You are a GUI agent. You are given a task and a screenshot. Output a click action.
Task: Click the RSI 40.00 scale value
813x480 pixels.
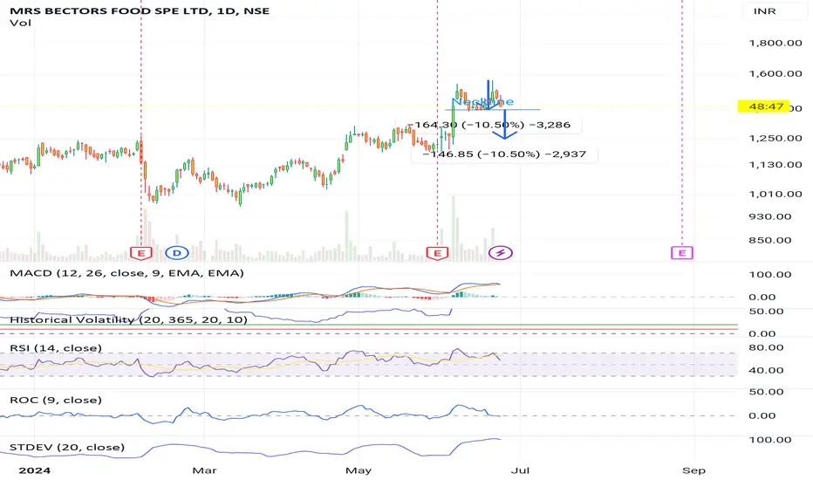766,371
